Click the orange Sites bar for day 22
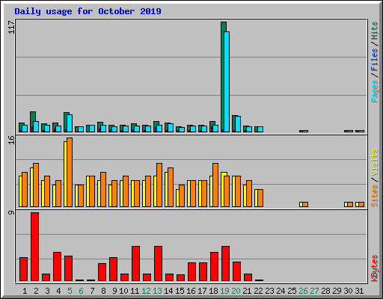This screenshot has height=299, width=383. click(x=260, y=198)
